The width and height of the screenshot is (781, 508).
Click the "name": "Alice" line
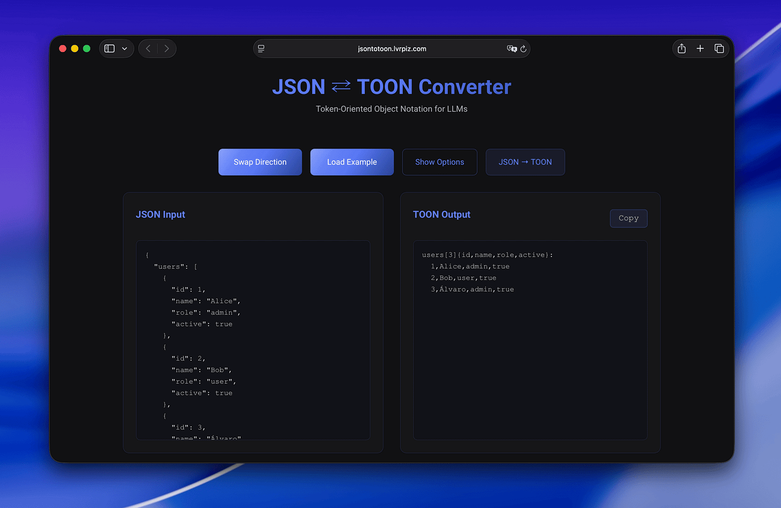pos(206,301)
